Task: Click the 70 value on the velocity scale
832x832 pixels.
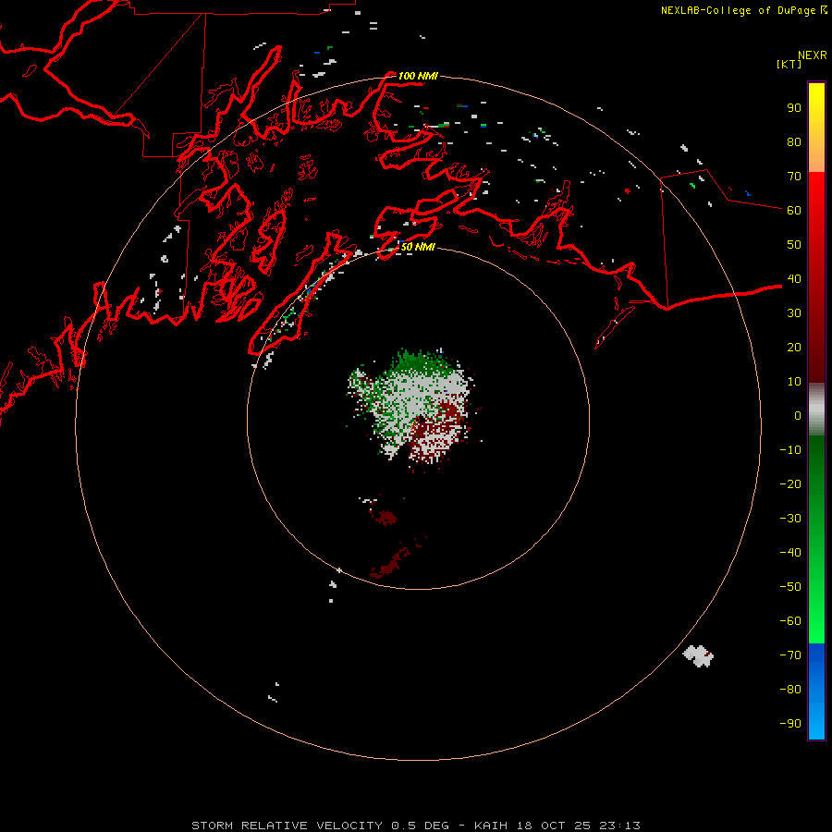Action: 794,177
